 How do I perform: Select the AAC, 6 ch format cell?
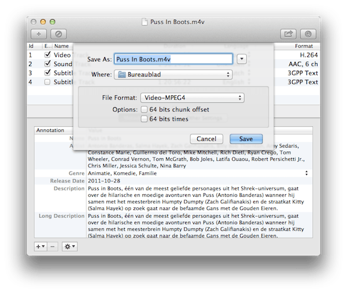(303, 64)
